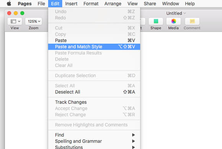Open the Media toolbar icon
This screenshot has height=149, width=222.
coord(173,22)
